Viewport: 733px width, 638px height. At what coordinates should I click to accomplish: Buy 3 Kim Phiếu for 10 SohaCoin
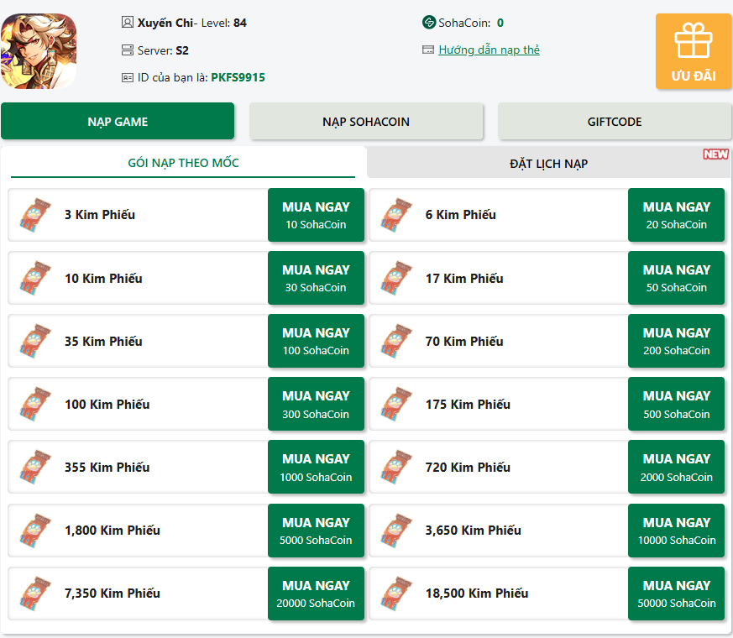click(x=316, y=215)
